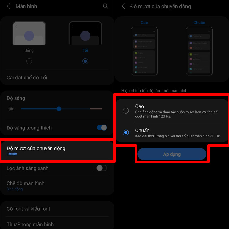Choose the Sáng radio button
Viewport: 229px width, 229px height.
pyautogui.click(x=29, y=61)
